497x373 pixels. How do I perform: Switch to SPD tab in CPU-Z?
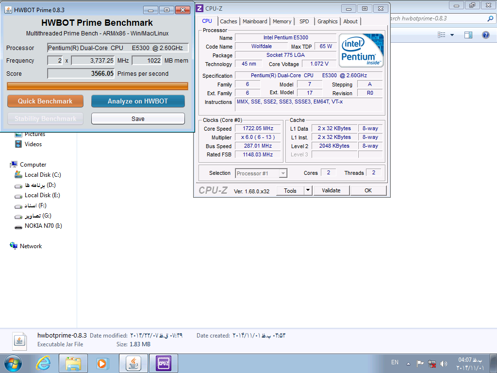pyautogui.click(x=304, y=21)
